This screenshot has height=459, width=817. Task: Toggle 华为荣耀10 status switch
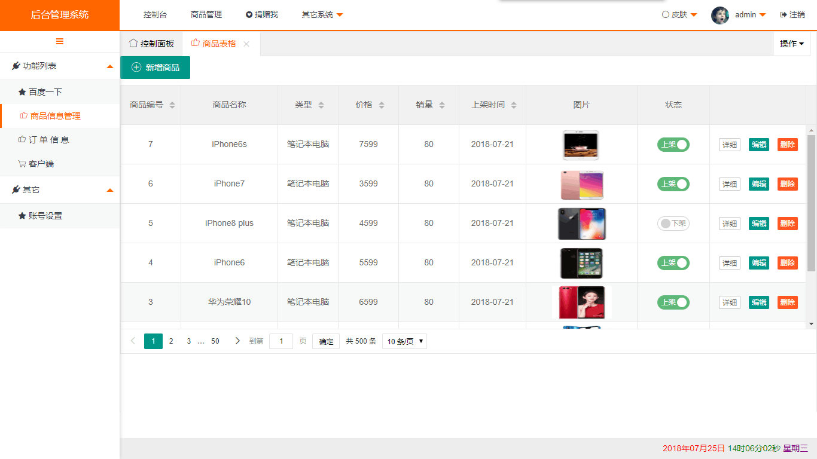(673, 302)
